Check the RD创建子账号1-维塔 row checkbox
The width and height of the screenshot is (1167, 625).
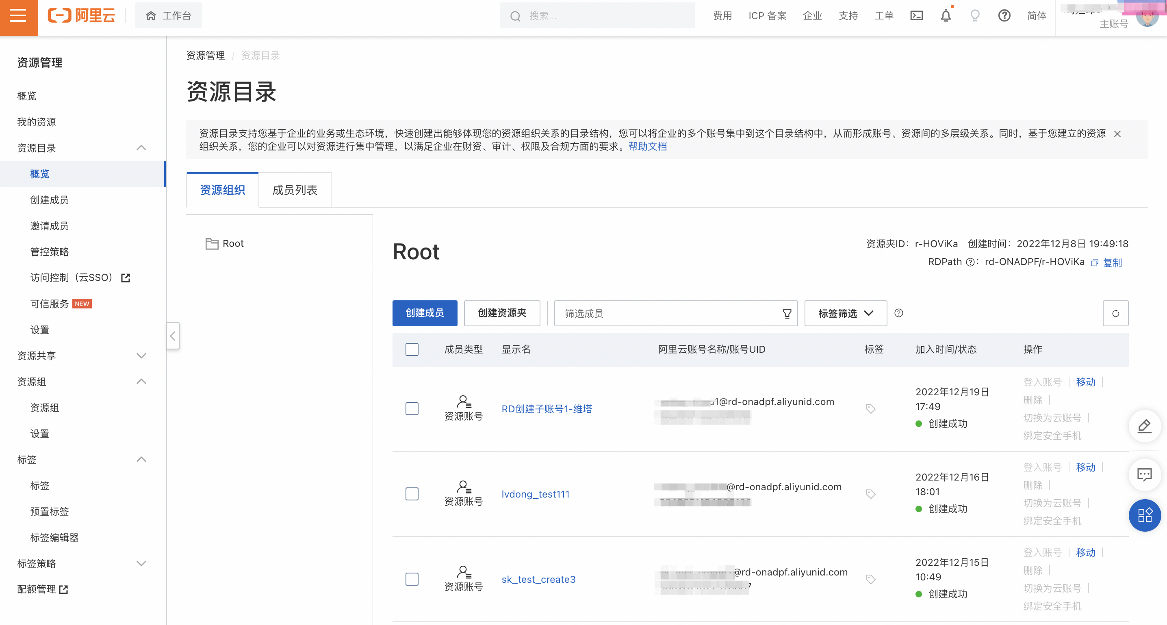pyautogui.click(x=412, y=409)
